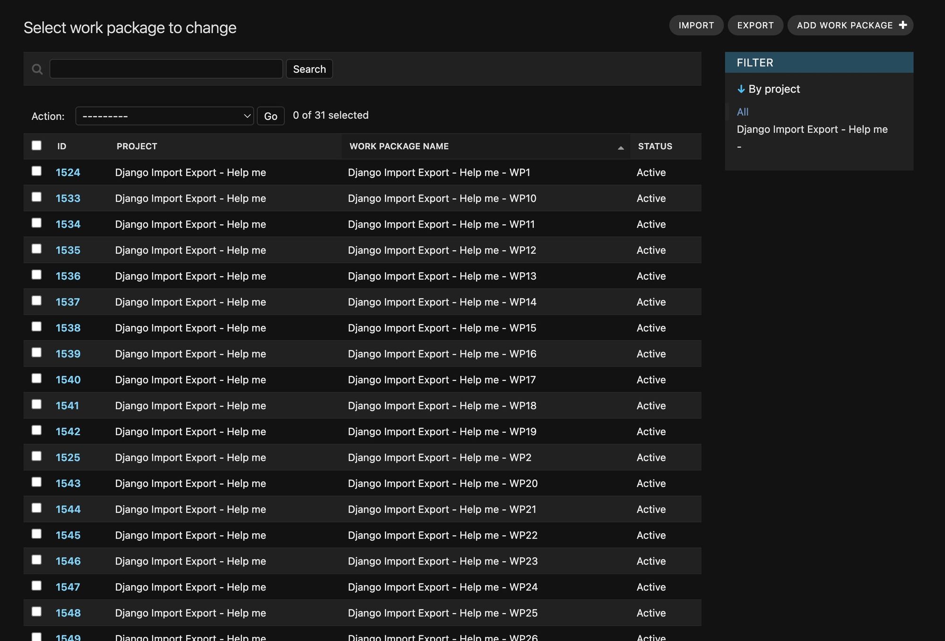Click the '0 of 31 selected' counter text
Screen dimensions: 945x641
coord(331,115)
